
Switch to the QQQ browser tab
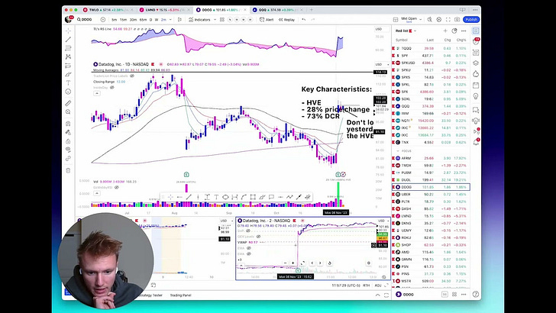277,10
